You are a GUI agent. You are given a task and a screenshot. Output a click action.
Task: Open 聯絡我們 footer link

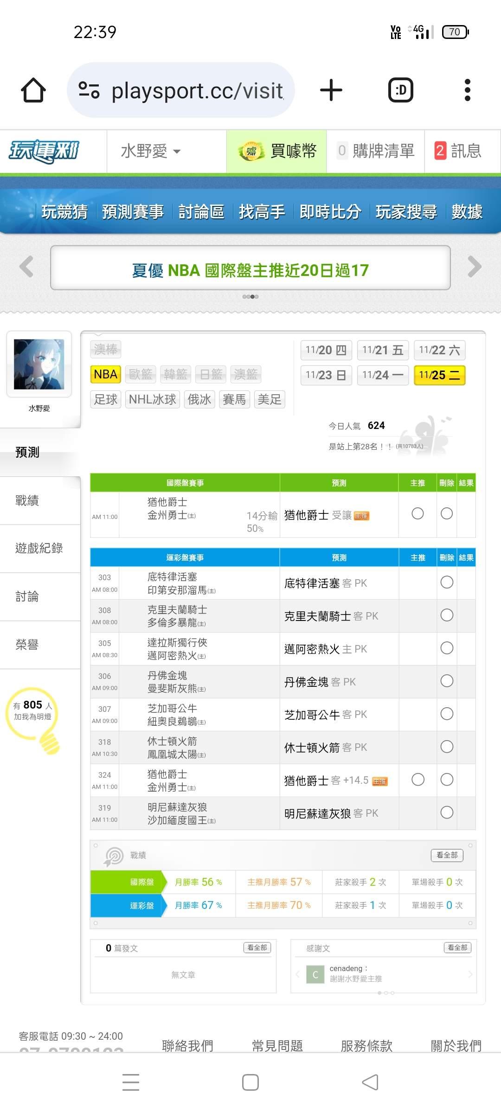[187, 1046]
